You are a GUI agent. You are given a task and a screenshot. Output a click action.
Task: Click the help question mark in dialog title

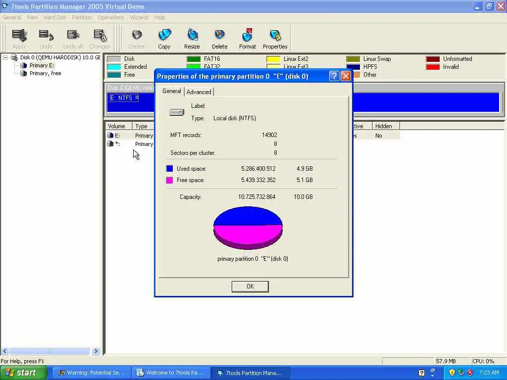334,76
